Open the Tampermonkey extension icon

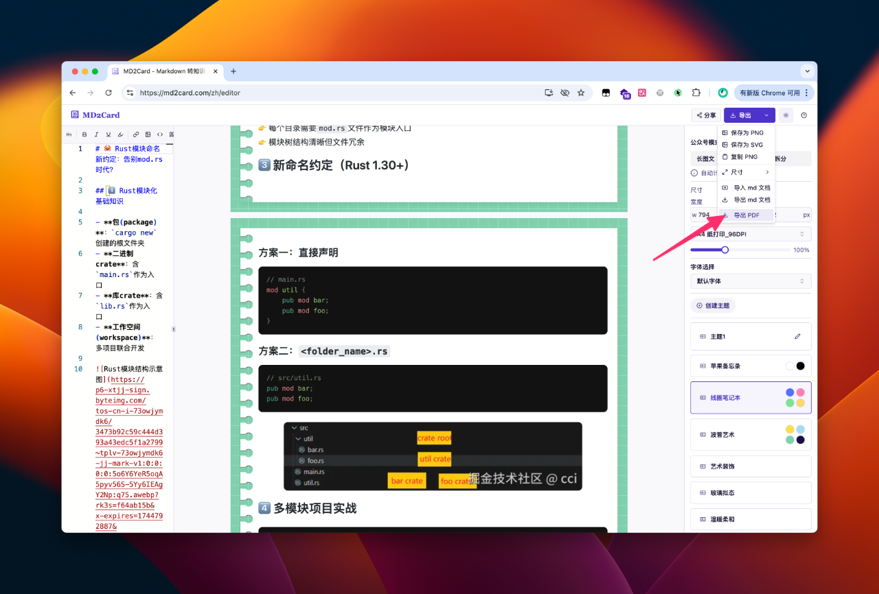[x=606, y=93]
